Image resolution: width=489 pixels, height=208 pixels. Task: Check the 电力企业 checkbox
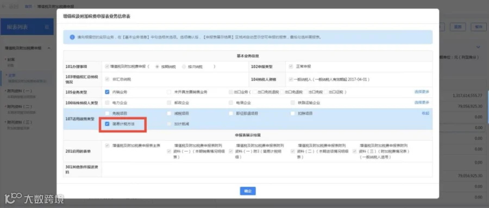(107, 102)
